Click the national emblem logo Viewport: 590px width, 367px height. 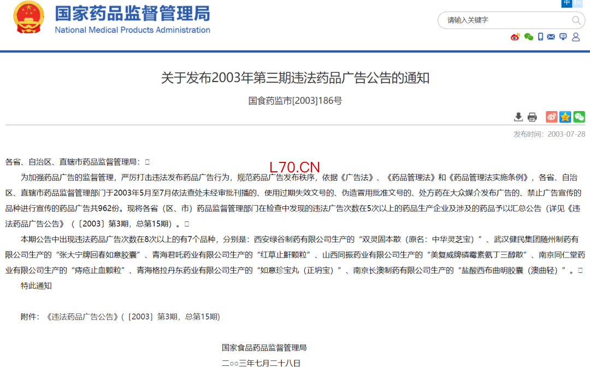28,18
